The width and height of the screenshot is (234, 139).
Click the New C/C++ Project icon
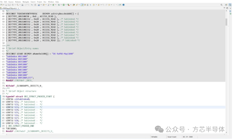click(39, 5)
